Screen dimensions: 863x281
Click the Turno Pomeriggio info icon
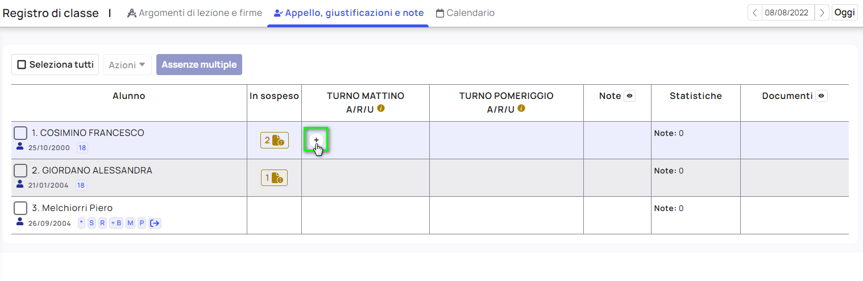(521, 108)
